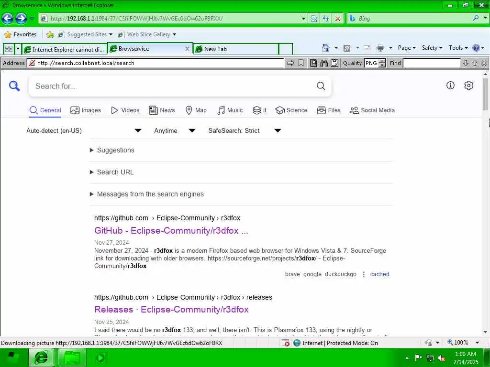This screenshot has height=367, width=490.
Task: Switch to Social Media category
Action: point(372,110)
